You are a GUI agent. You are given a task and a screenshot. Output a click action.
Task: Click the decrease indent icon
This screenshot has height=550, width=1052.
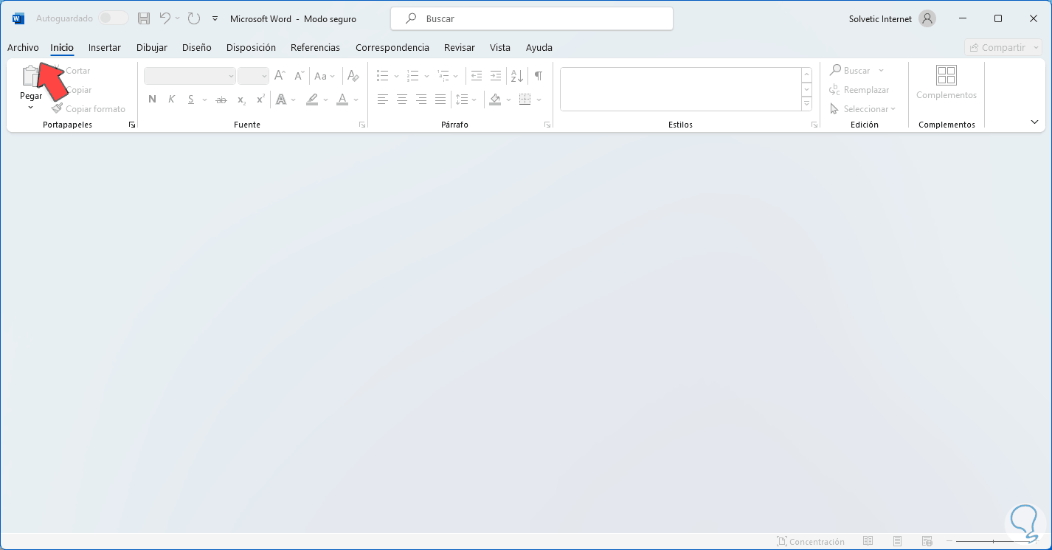(476, 75)
